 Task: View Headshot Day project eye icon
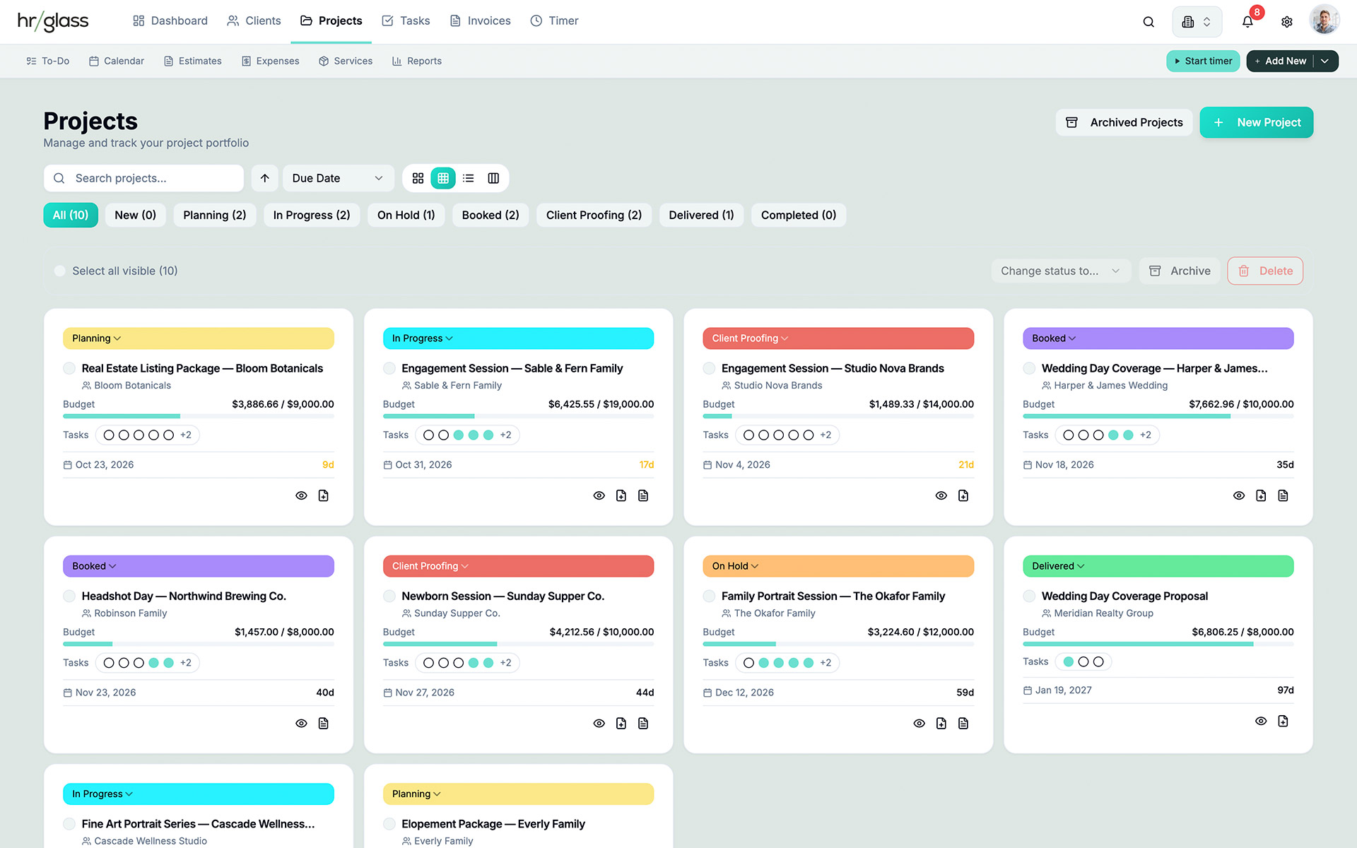(301, 723)
